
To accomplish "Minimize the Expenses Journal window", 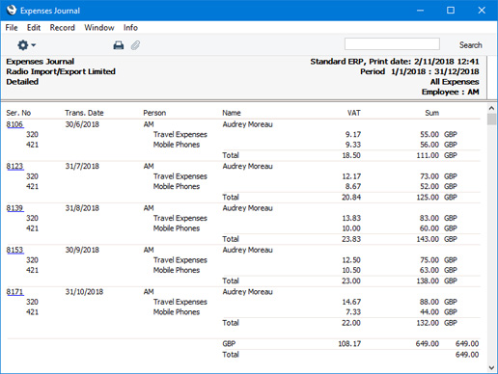I will tap(420, 11).
